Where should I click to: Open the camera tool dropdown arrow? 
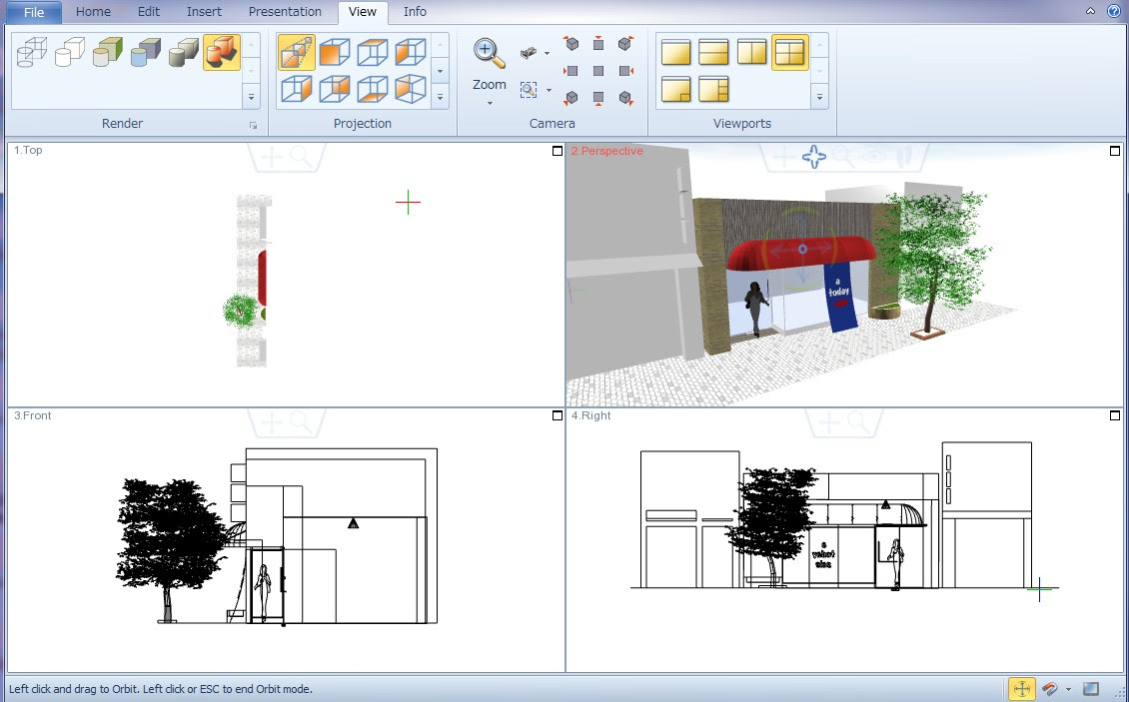547,53
